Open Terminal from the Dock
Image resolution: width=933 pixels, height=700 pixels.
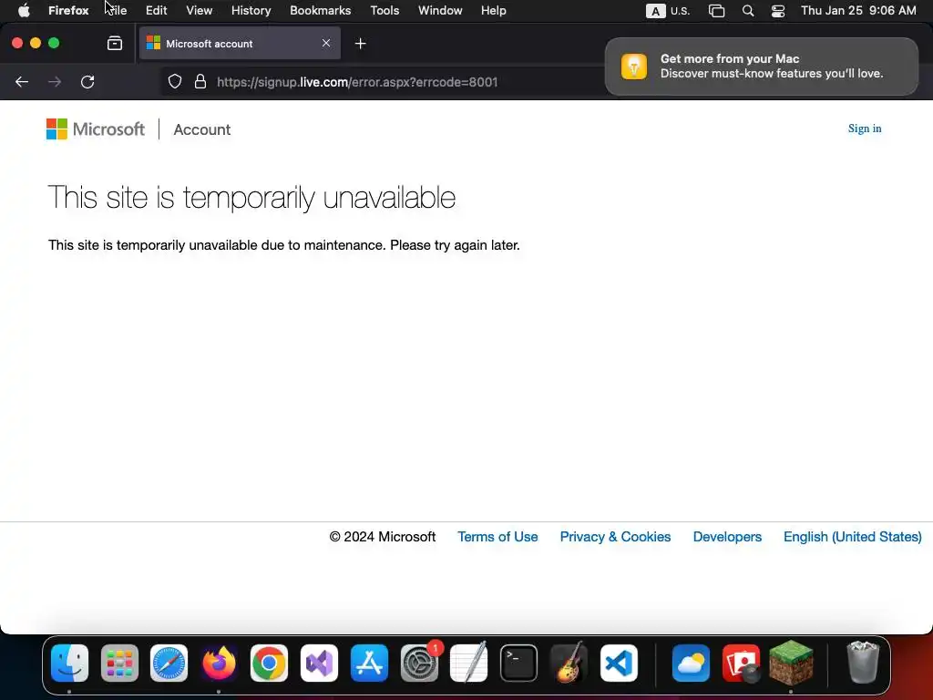coord(518,663)
